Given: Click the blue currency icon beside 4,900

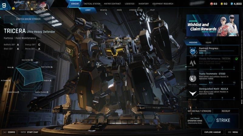Looking at the screenshot, I should [x=231, y=4].
